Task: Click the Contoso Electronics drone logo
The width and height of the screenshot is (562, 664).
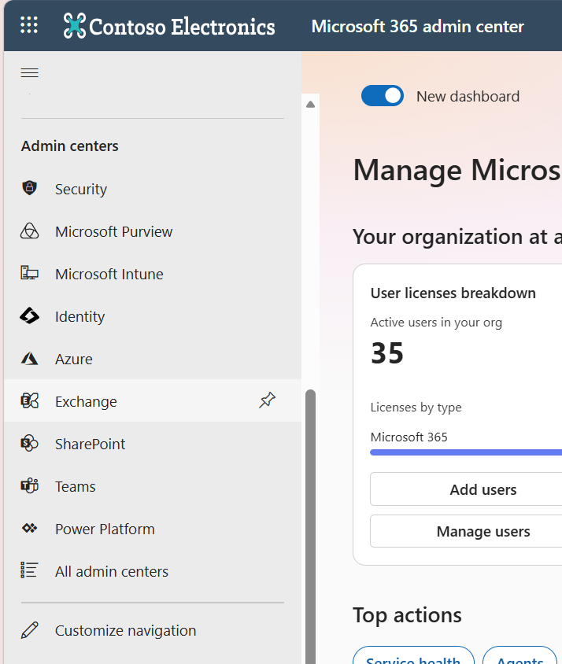Action: tap(75, 26)
